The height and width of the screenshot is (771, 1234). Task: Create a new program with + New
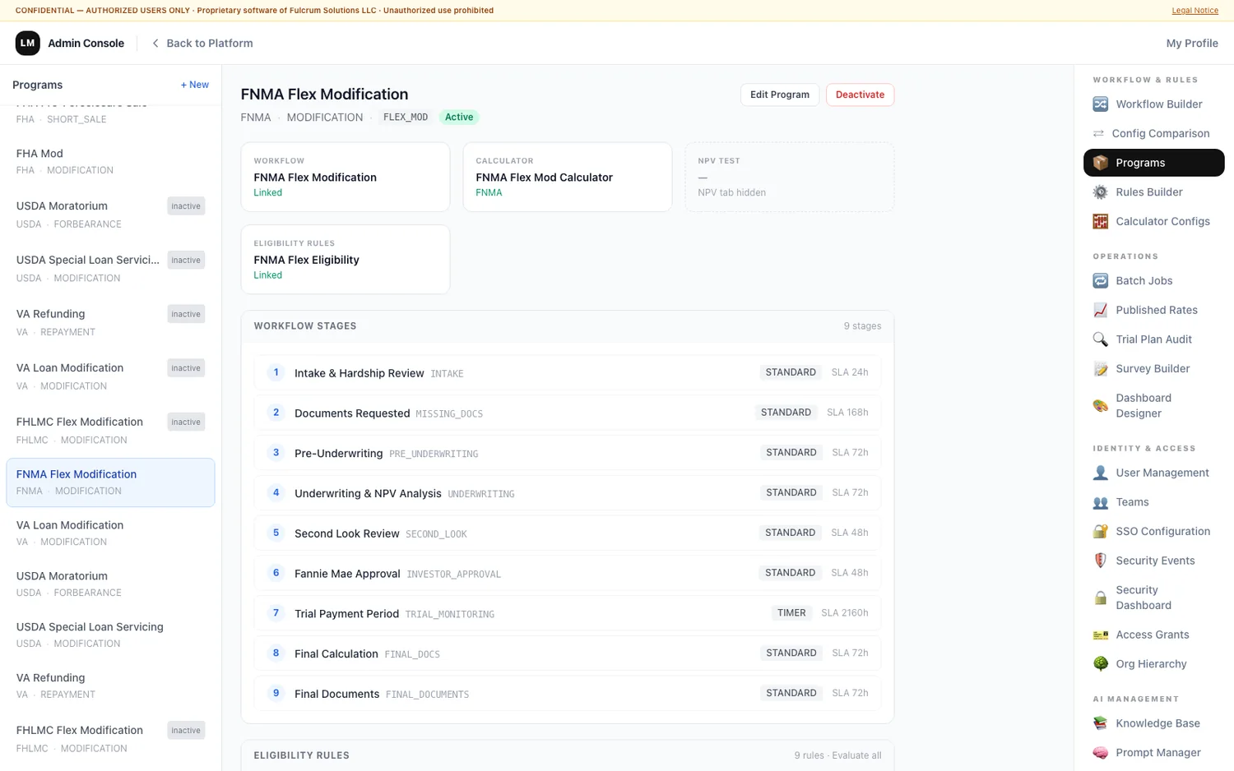195,85
